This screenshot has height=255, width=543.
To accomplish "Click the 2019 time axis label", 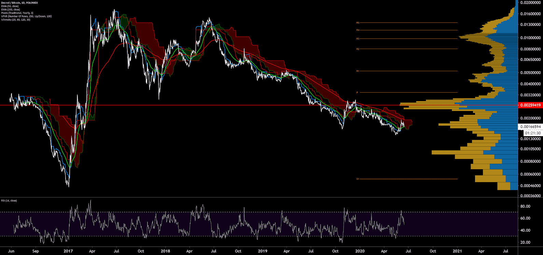I will (x=263, y=251).
